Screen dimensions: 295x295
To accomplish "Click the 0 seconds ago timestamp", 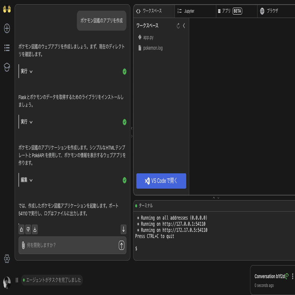I will click(264, 285).
